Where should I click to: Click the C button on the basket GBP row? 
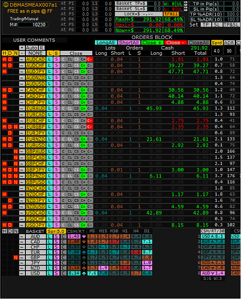(63, 258)
